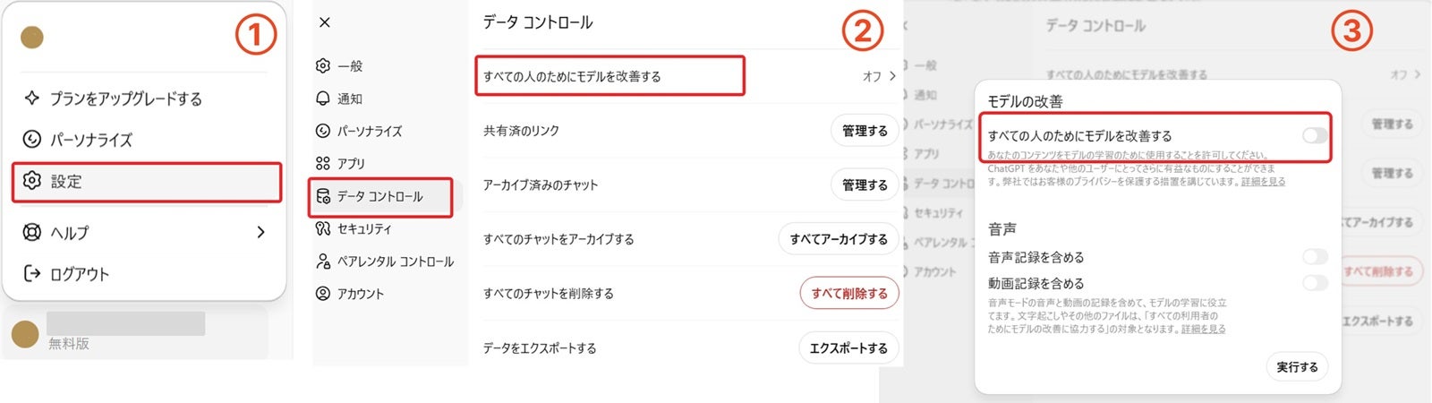Click the security icon beside セキュリティ
The height and width of the screenshot is (403, 1432).
tap(323, 228)
